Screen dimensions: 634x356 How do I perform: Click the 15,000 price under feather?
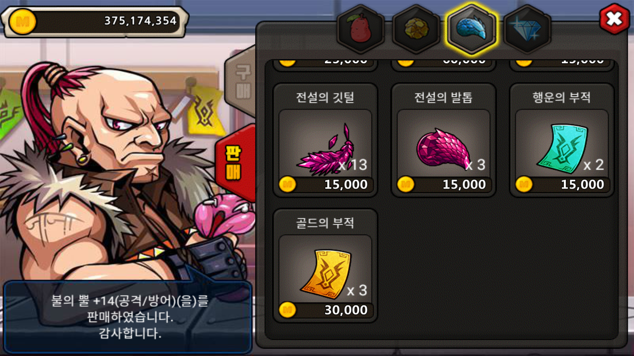(x=346, y=184)
